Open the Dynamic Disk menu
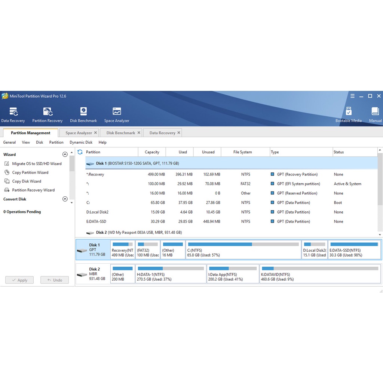This screenshot has height=383, width=383. (x=81, y=142)
